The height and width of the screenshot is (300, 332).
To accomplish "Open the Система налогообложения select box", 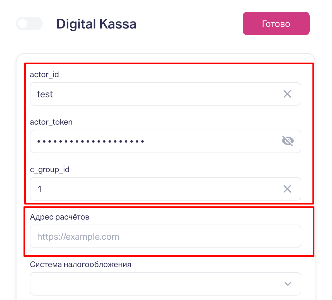I will pos(156,284).
